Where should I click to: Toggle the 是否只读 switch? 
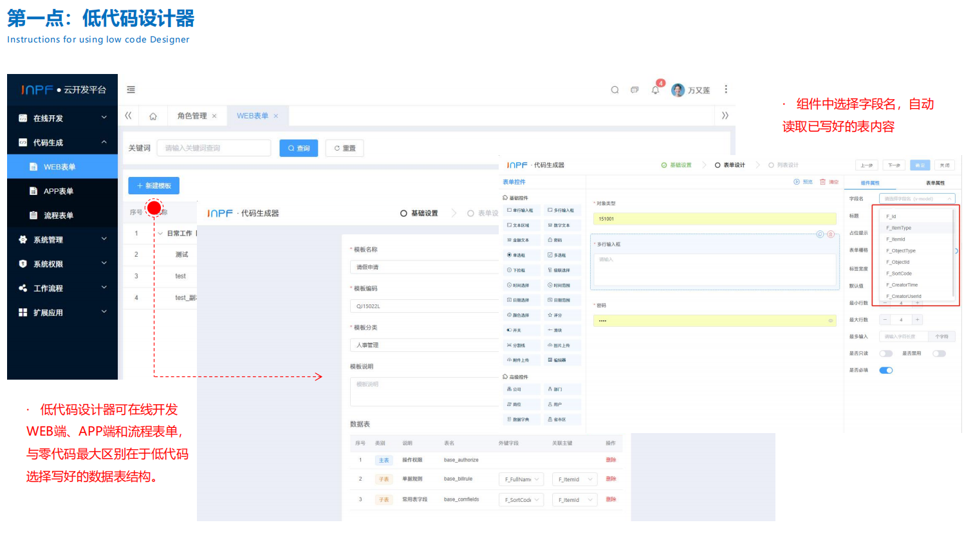click(886, 353)
